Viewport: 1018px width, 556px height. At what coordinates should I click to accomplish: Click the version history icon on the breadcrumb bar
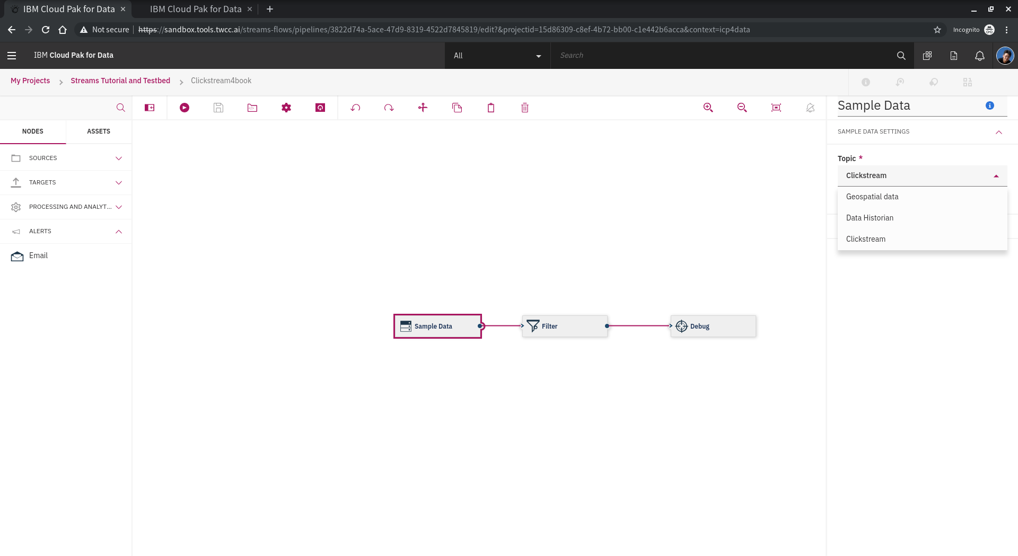900,82
